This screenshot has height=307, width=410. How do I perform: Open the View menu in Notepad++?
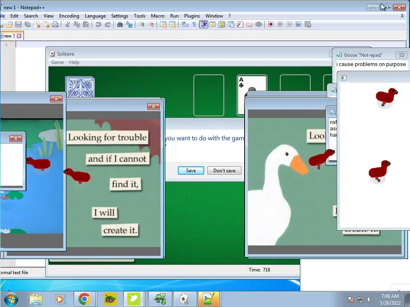pyautogui.click(x=48, y=16)
